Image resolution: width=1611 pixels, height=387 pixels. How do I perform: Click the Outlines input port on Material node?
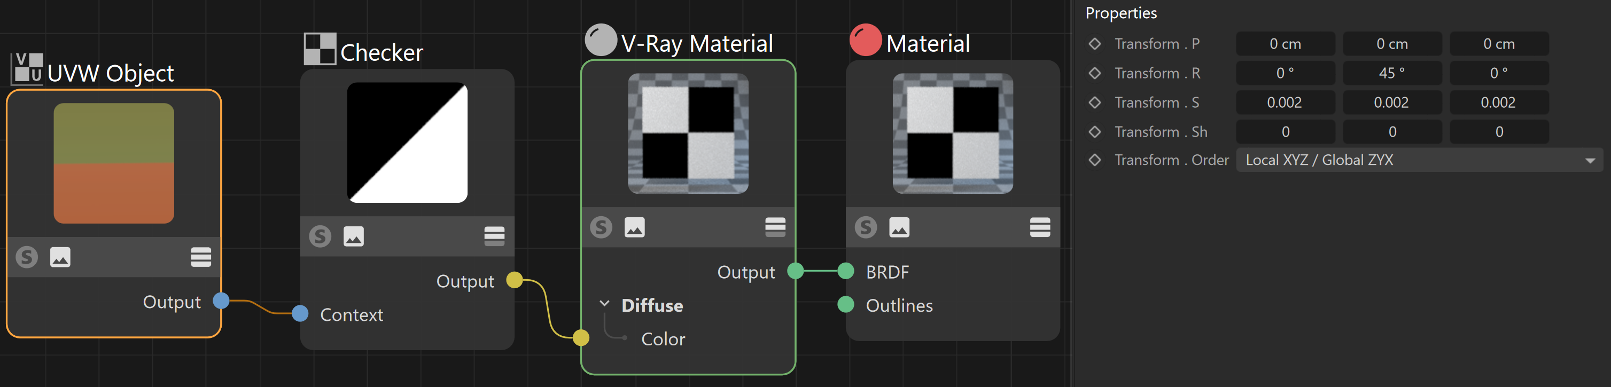[x=845, y=304]
